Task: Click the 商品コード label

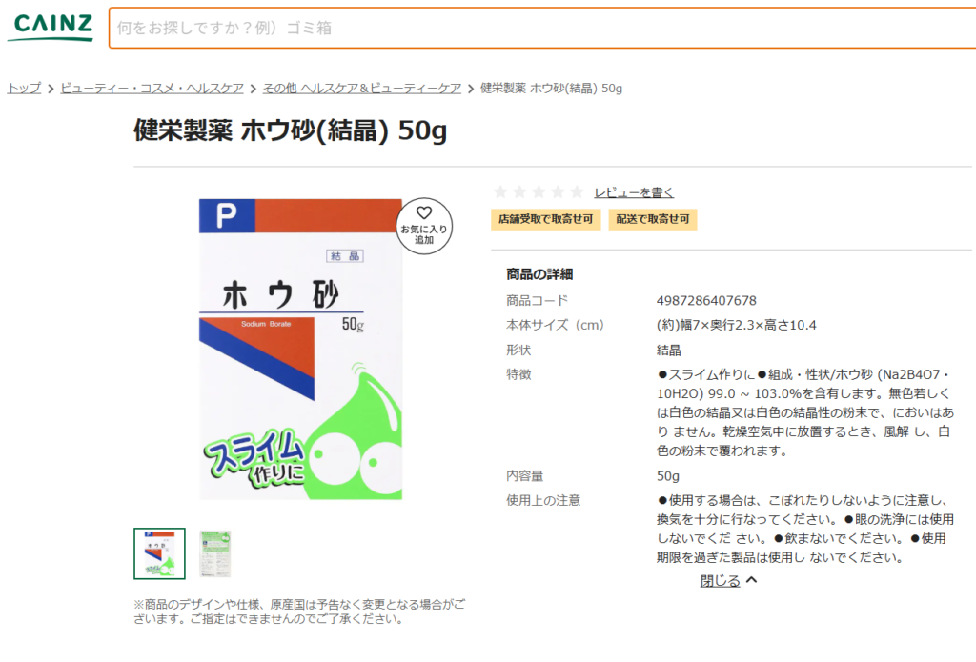Action: coord(538,300)
